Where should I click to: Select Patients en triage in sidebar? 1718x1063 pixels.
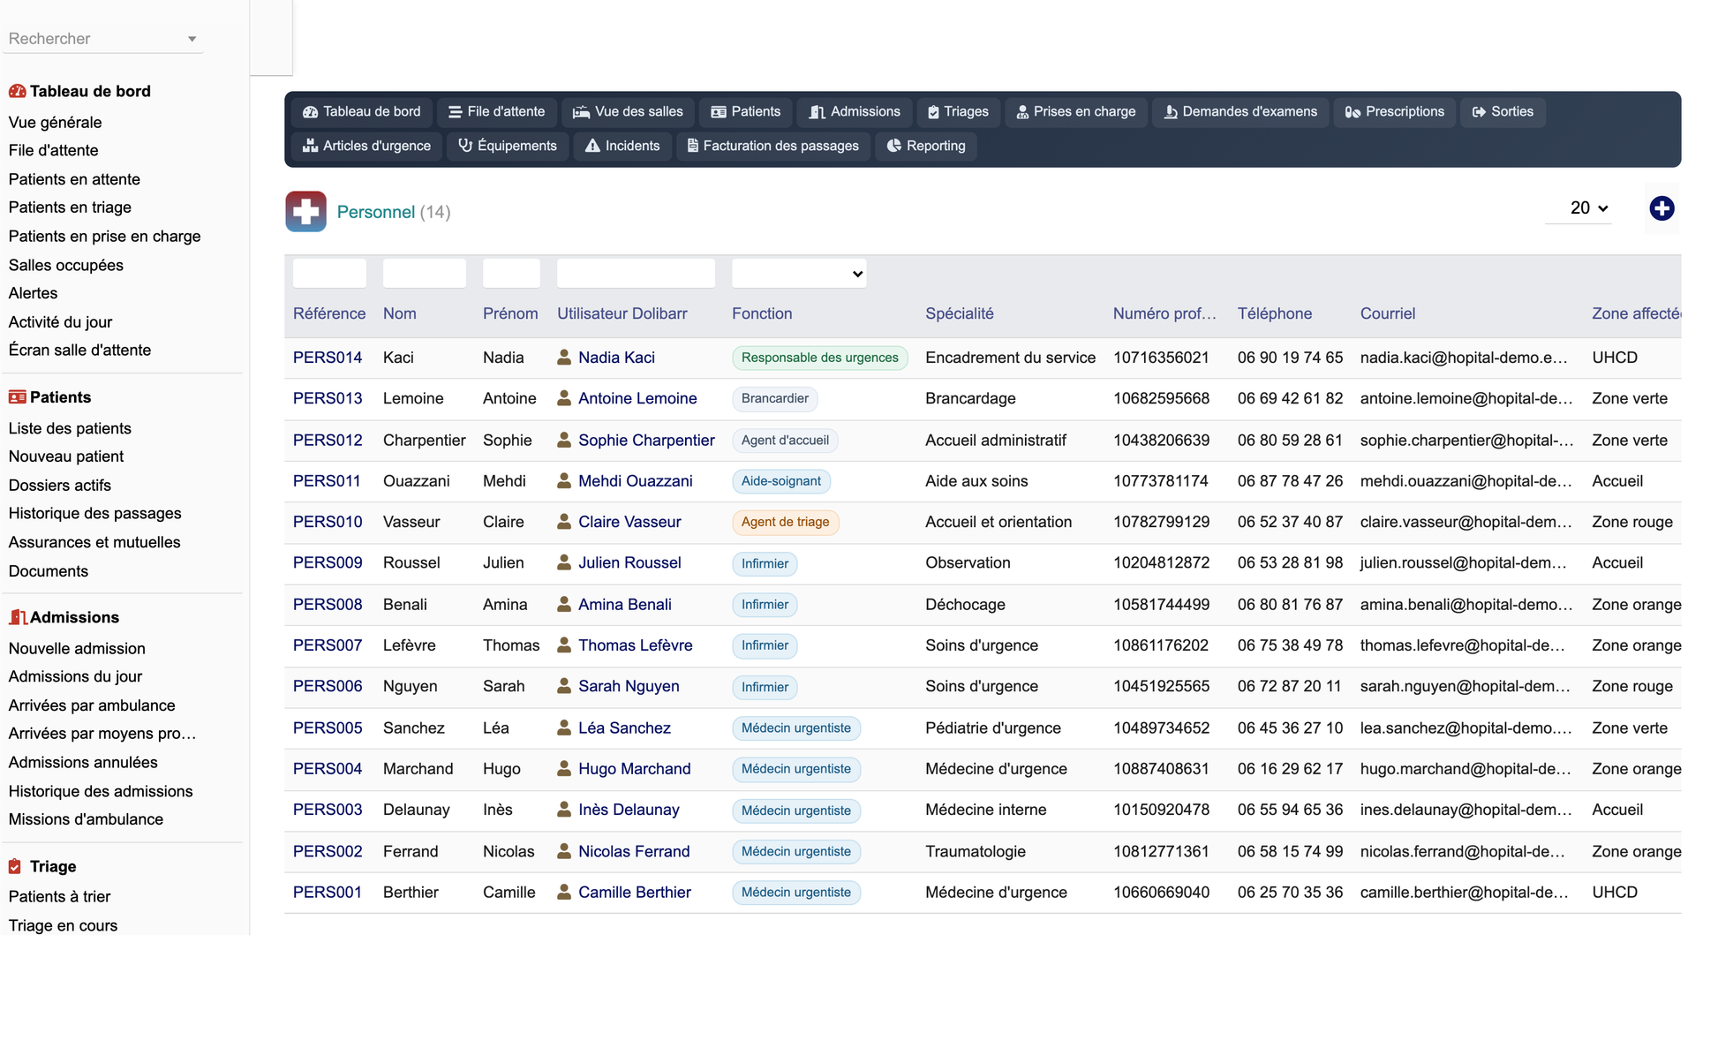[70, 207]
